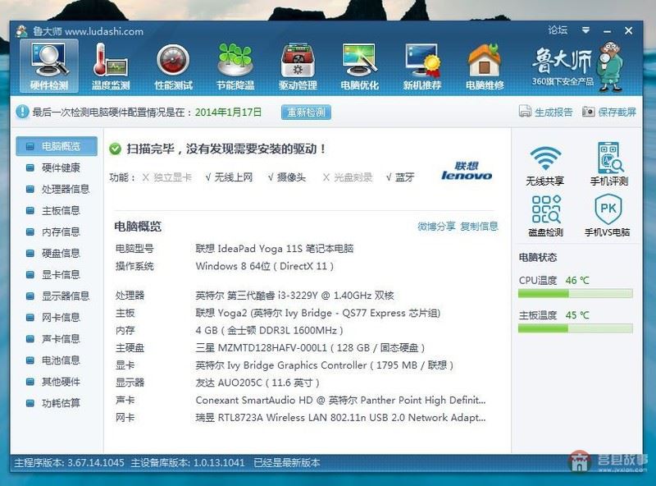Click the 独立显卡 feature indicator
This screenshot has width=656, height=486.
[167, 177]
